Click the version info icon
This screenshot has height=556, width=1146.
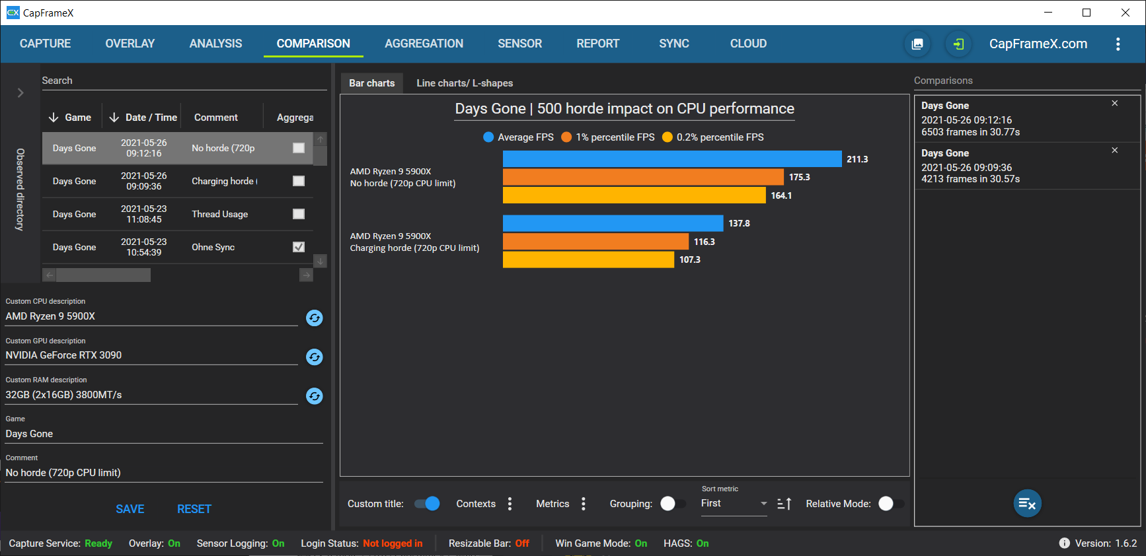pyautogui.click(x=1064, y=543)
